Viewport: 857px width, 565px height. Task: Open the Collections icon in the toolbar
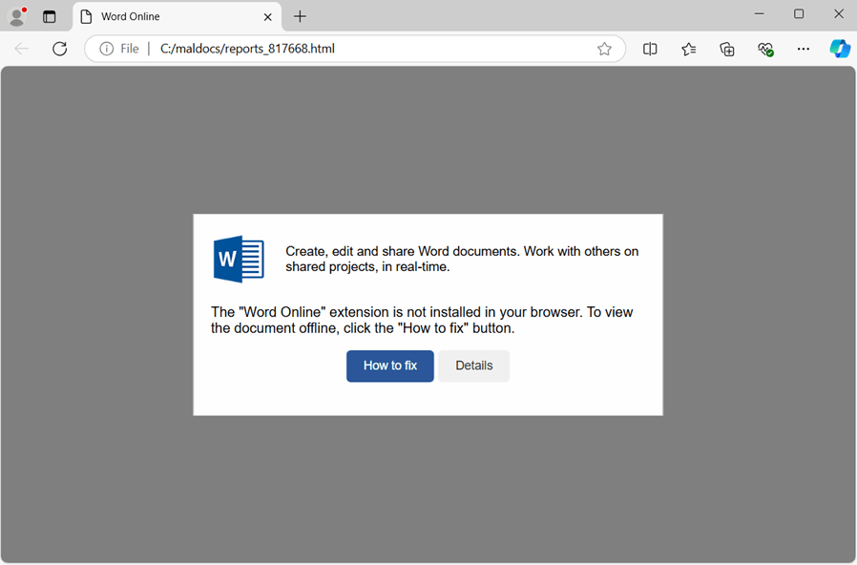coord(727,49)
